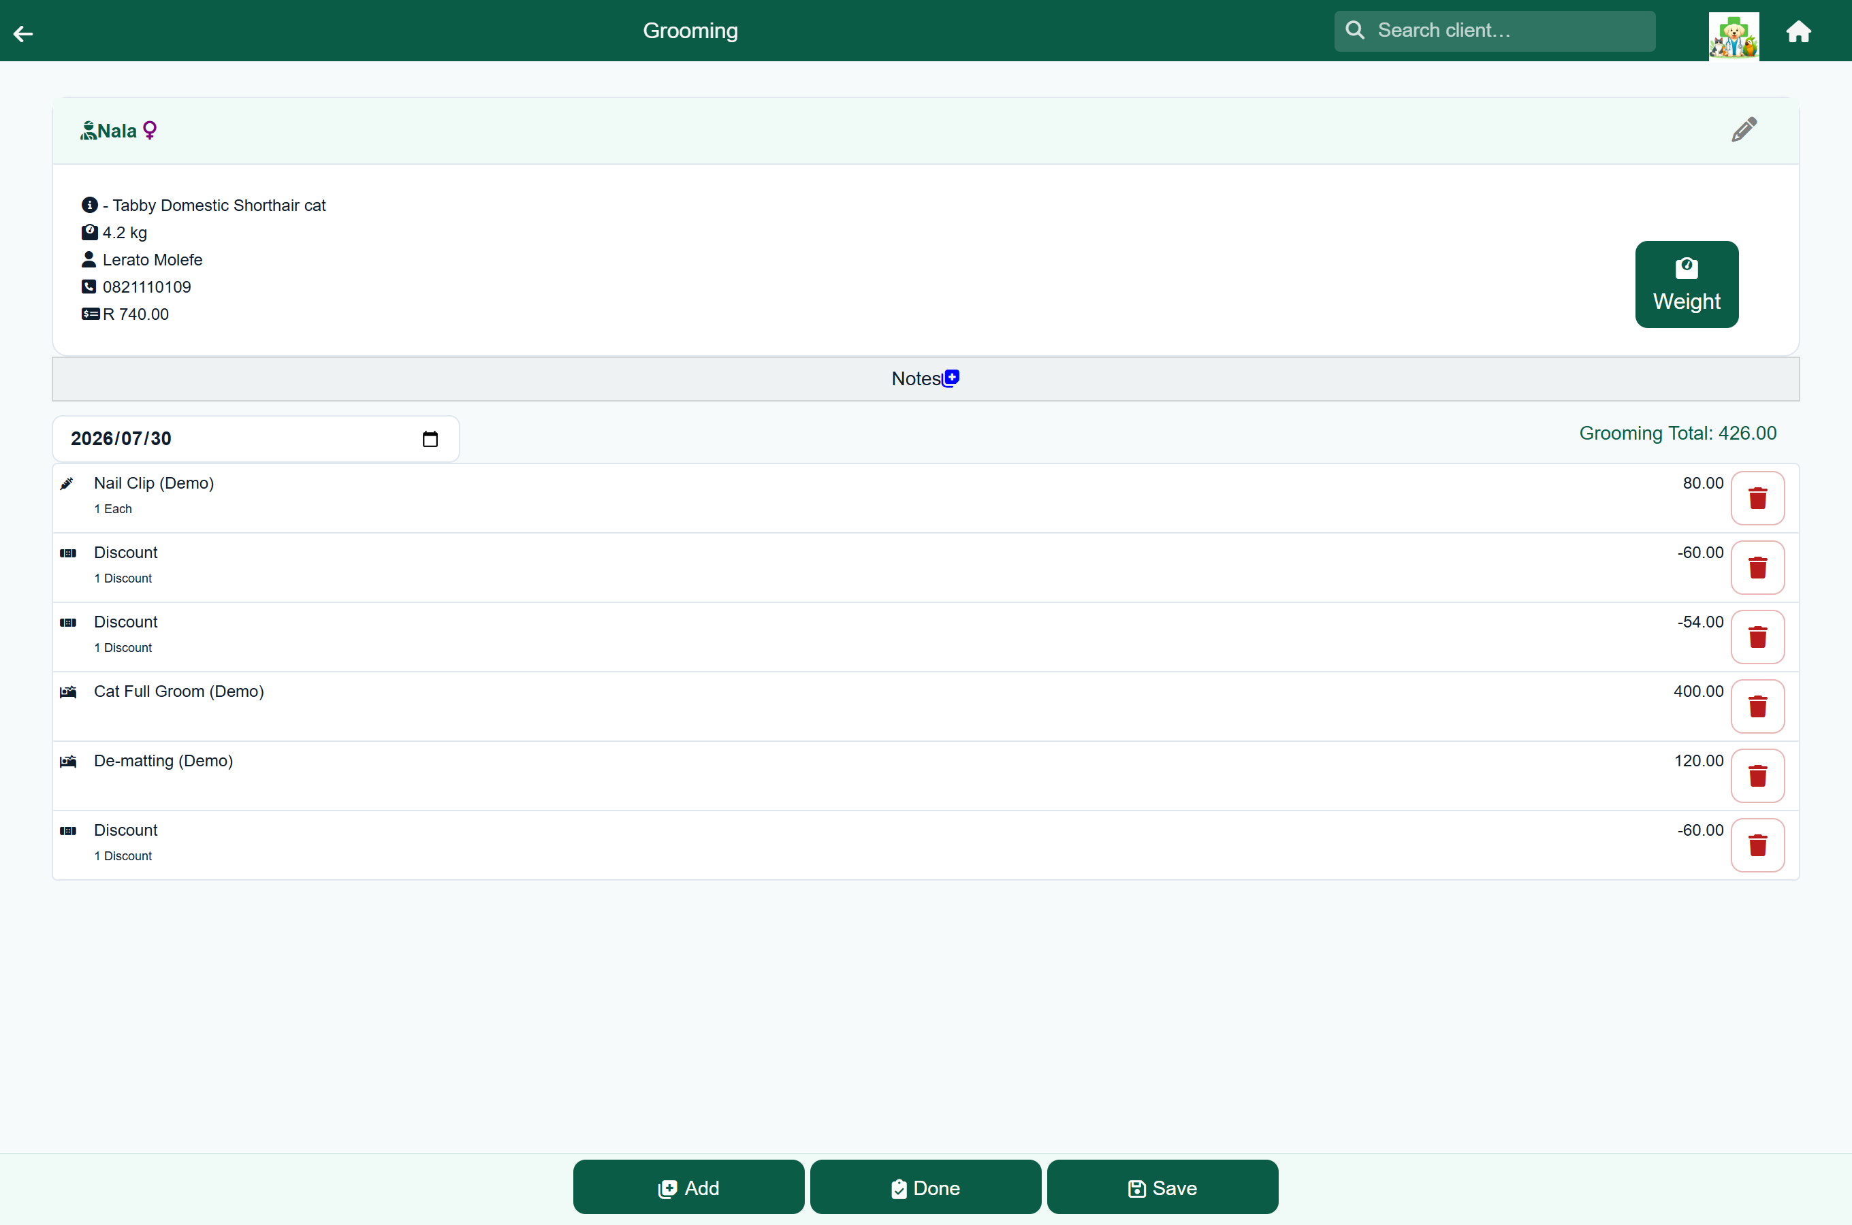
Task: Mark grooming as Done
Action: click(925, 1188)
